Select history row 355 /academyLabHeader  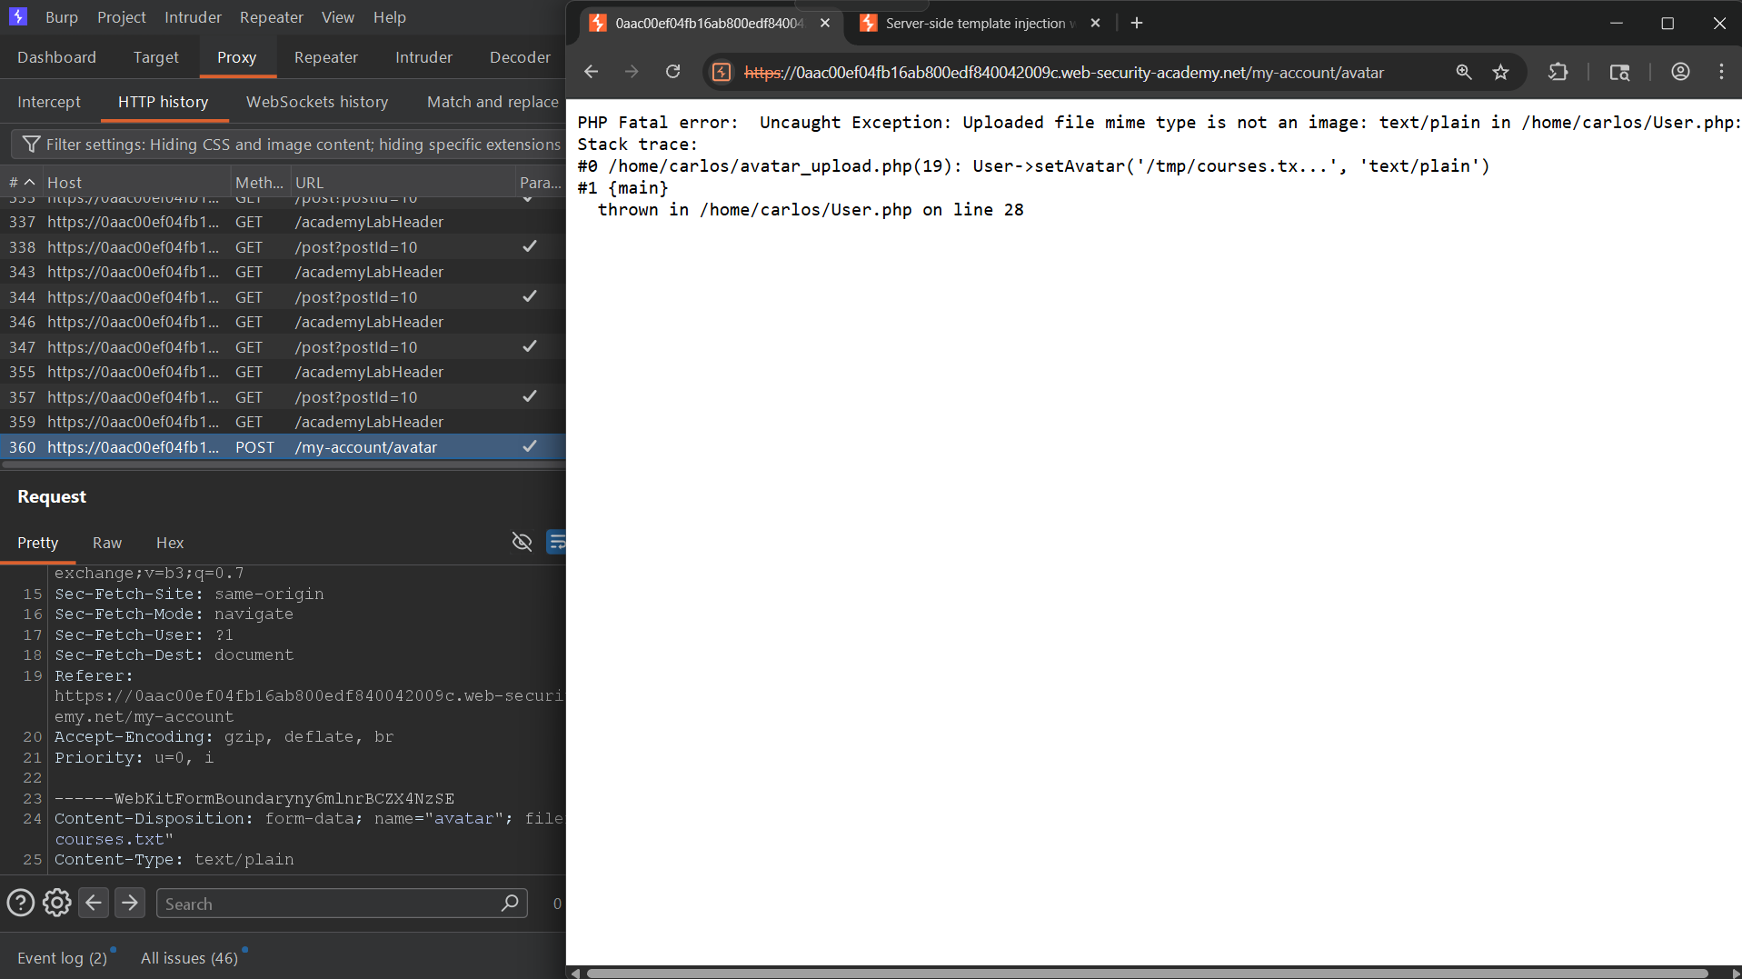tap(283, 372)
